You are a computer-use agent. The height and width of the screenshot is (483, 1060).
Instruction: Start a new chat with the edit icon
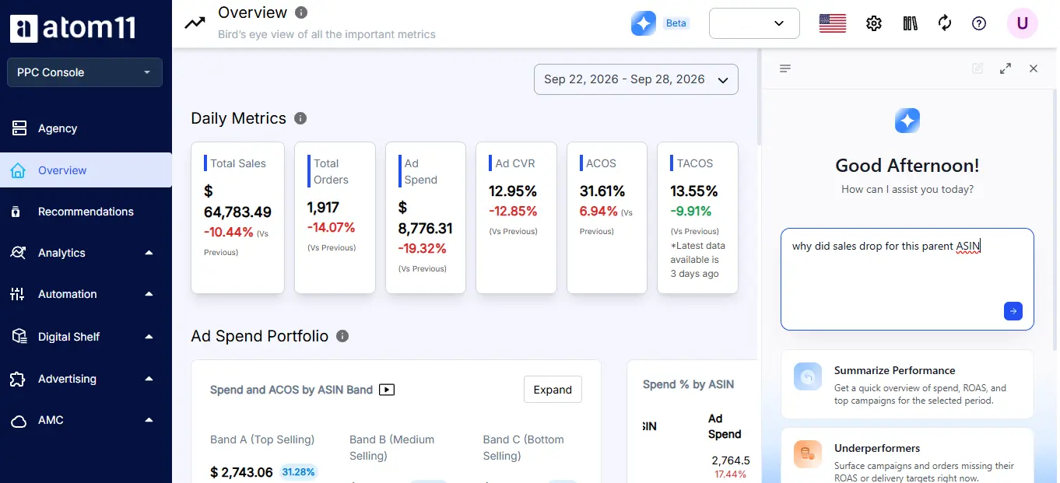[x=978, y=68]
